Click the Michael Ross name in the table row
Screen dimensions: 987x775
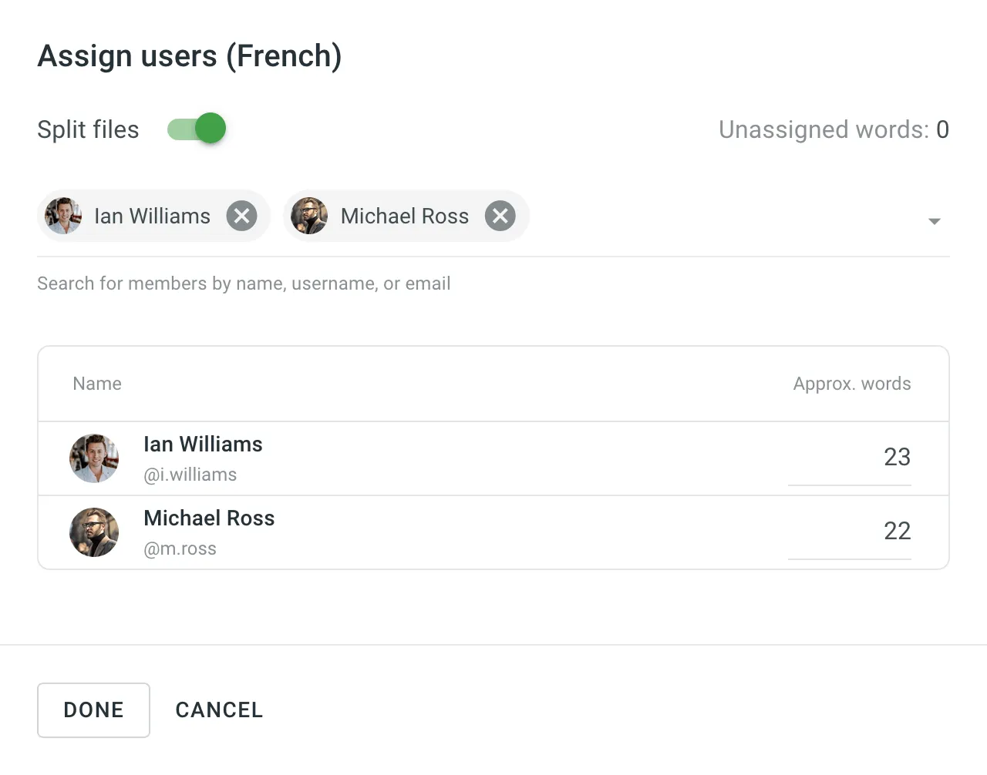pos(209,518)
